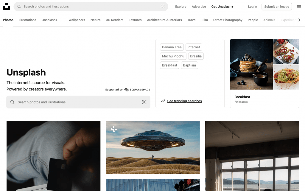Click the Machu Picchu trending tag
The image size is (305, 191).
173,56
